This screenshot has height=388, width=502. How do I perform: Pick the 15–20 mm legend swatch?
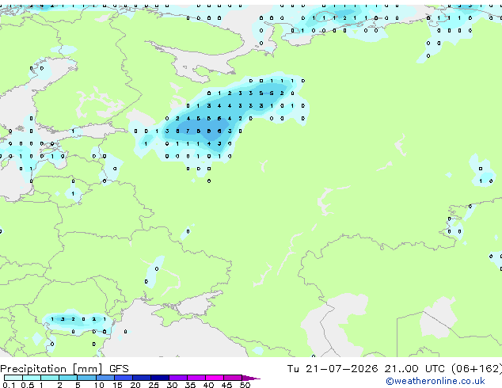point(124,378)
